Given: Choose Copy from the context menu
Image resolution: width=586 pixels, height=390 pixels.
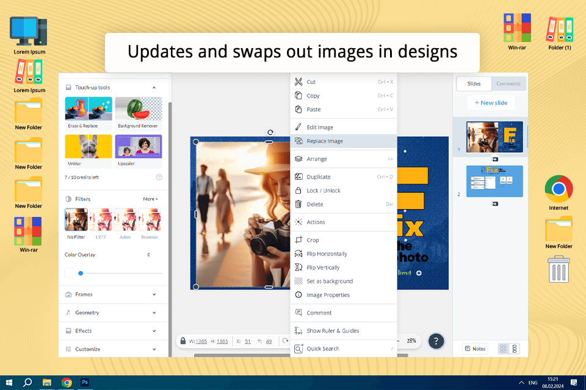Looking at the screenshot, I should click(x=344, y=96).
